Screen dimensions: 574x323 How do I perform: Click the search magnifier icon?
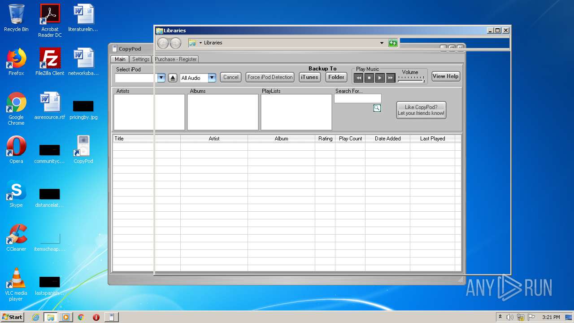coord(377,108)
